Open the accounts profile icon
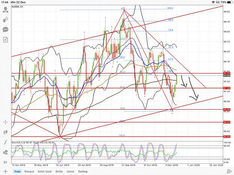234x175 pixels. click(x=6, y=10)
